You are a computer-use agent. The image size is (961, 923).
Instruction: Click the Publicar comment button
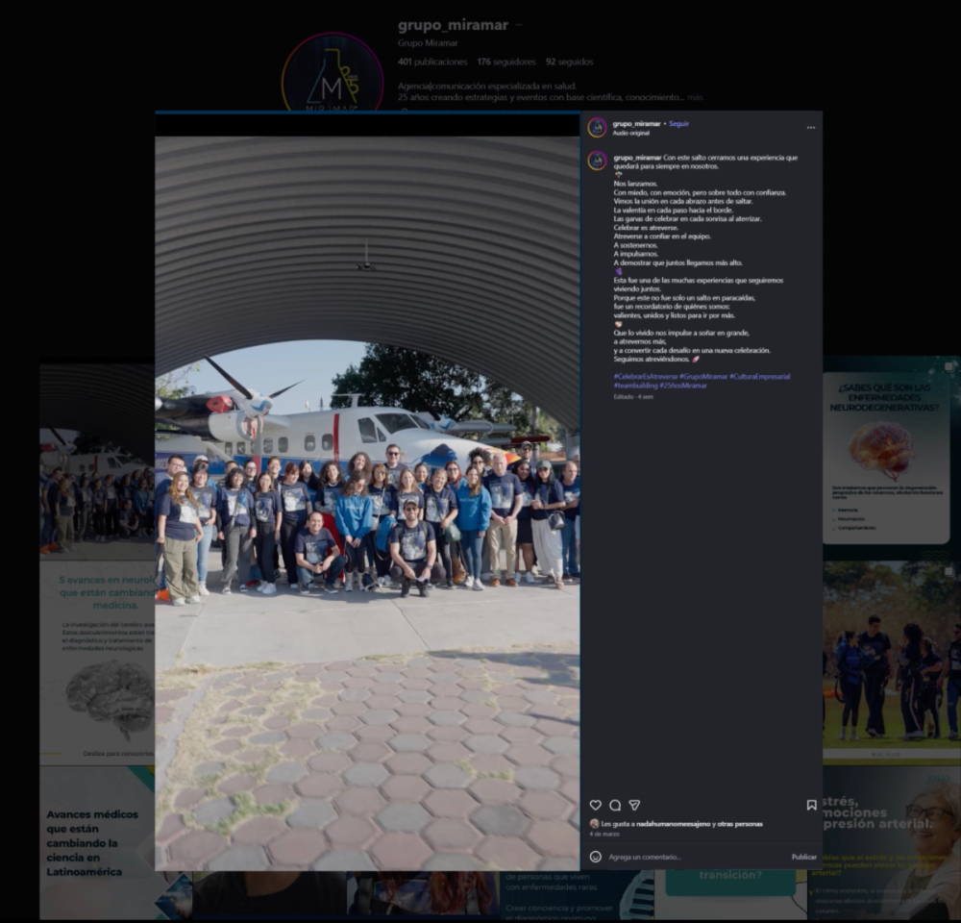(803, 857)
